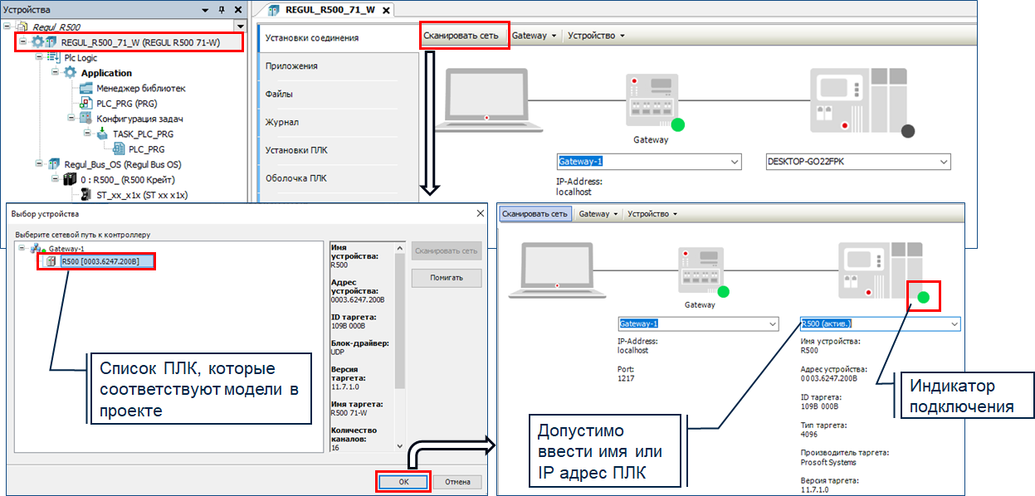Close the REGUL_R500_71_W editor tab
The image size is (1035, 496).
[386, 10]
